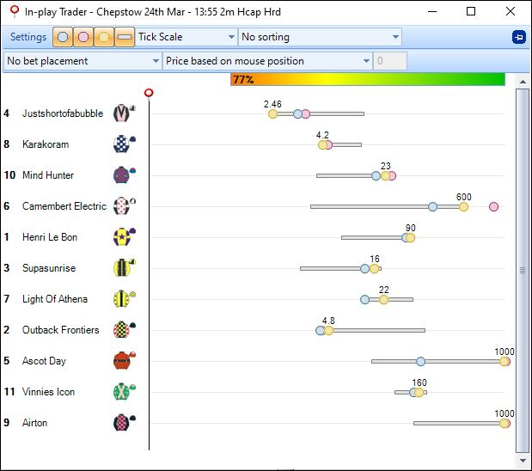532x471 pixels.
Task: Click Light Of Athena's blue price marker
Action: click(x=364, y=300)
